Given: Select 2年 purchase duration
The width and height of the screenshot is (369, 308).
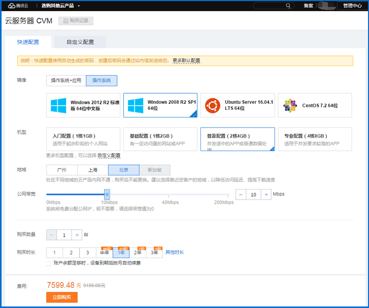Looking at the screenshot, I should (138, 253).
